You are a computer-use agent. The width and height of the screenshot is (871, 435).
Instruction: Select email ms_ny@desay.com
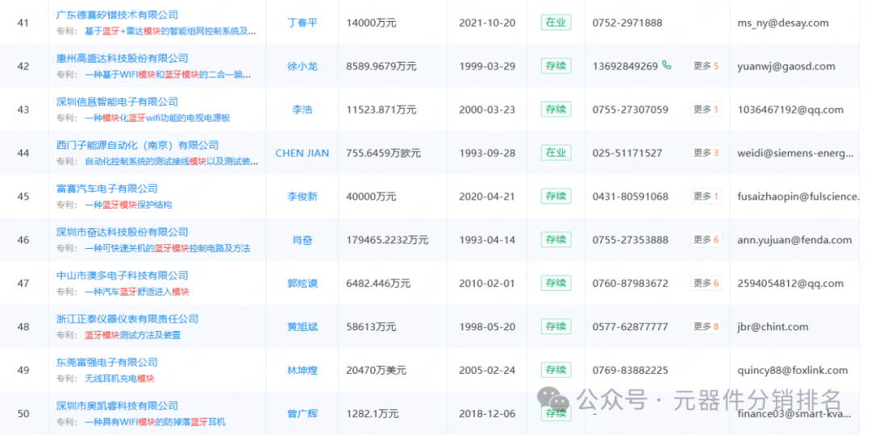(783, 23)
